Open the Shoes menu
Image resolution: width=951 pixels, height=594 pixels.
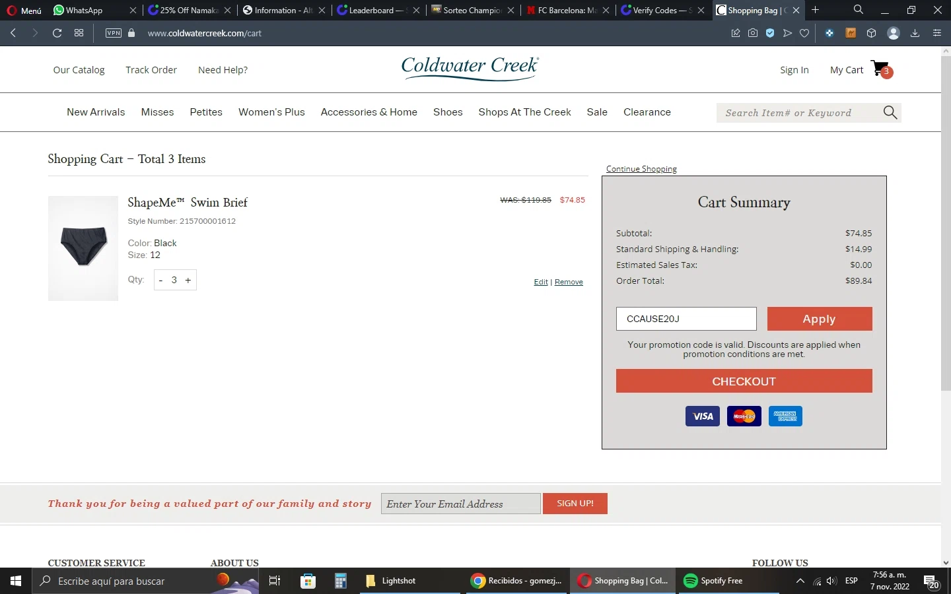(x=448, y=112)
